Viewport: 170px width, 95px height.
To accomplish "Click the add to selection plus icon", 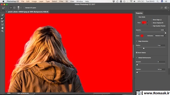I will pos(11,8).
